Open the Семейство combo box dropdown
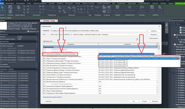This screenshot has height=109, width=185. tap(146, 31)
